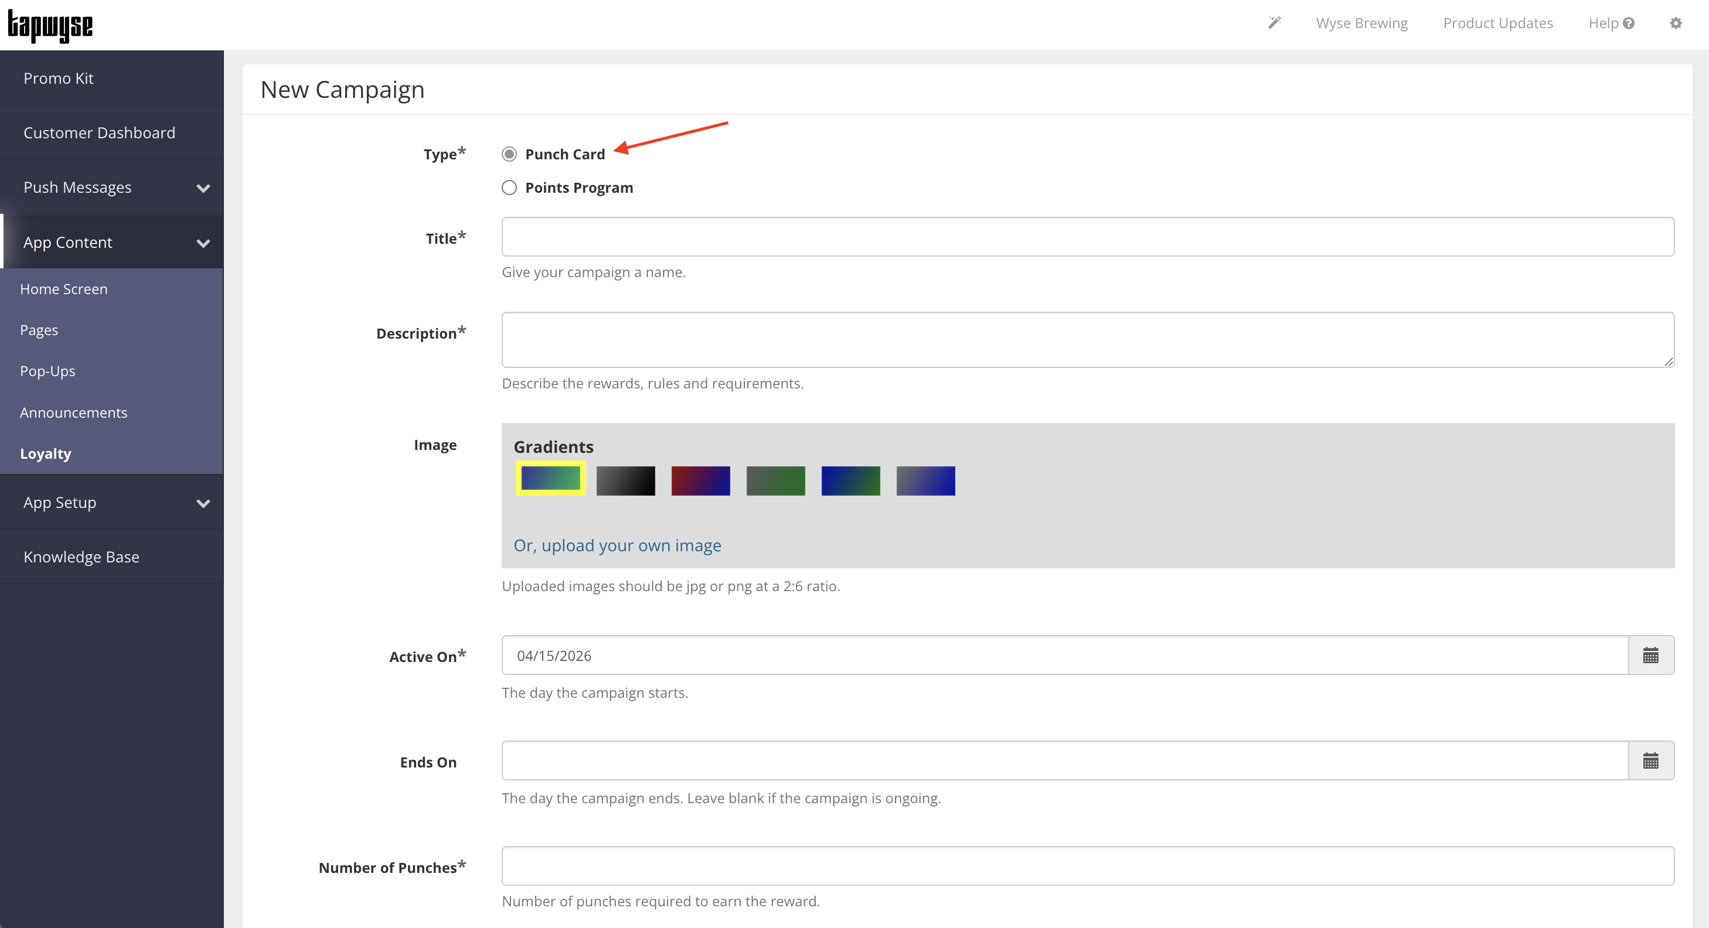The image size is (1709, 928).
Task: Open Product Updates in top navigation
Action: (1497, 23)
